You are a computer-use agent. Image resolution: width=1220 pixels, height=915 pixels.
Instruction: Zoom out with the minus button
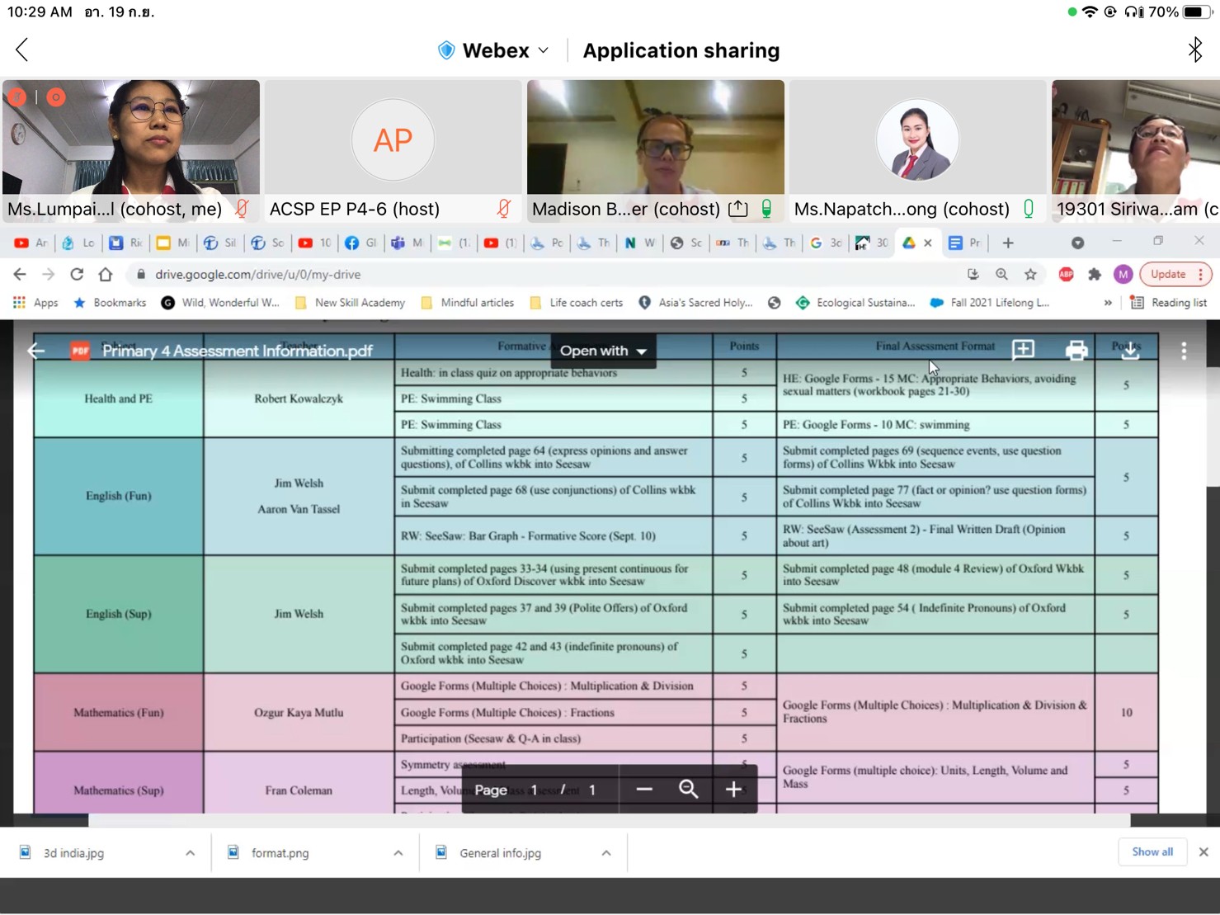[x=644, y=790]
